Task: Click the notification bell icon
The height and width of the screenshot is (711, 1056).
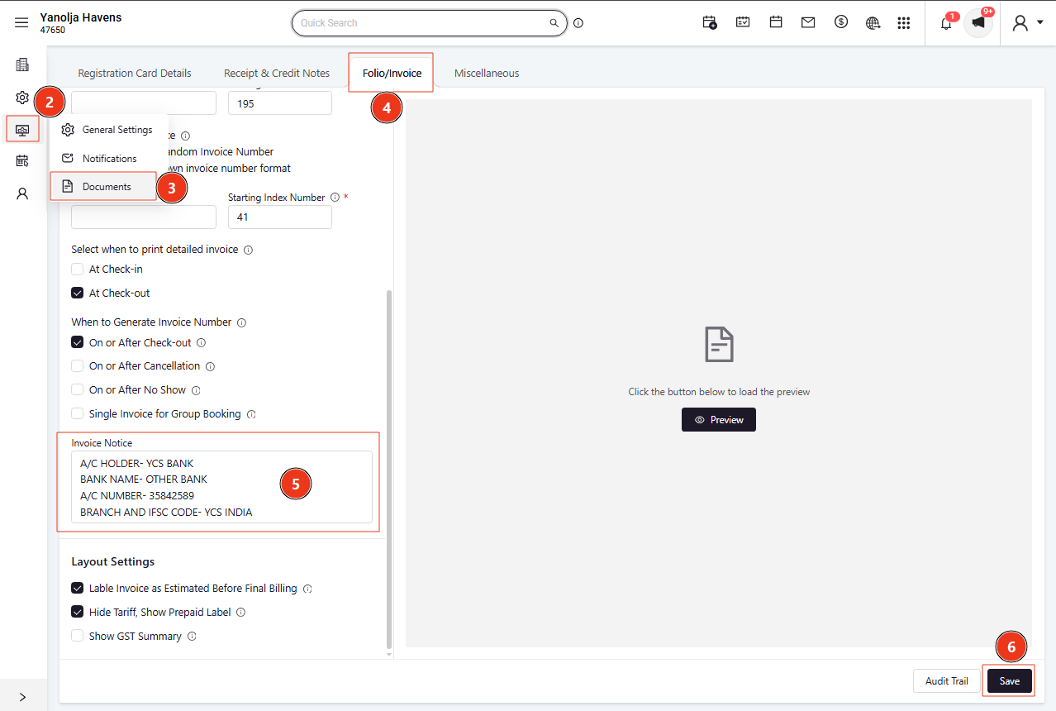Action: point(946,23)
